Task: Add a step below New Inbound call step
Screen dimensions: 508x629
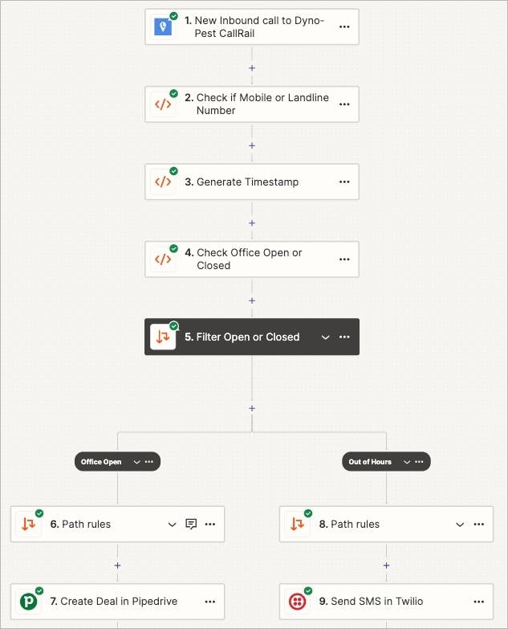Action: [252, 67]
